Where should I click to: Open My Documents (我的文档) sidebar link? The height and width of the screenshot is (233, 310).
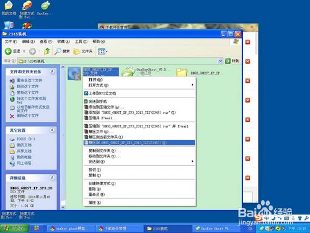(x=24, y=145)
